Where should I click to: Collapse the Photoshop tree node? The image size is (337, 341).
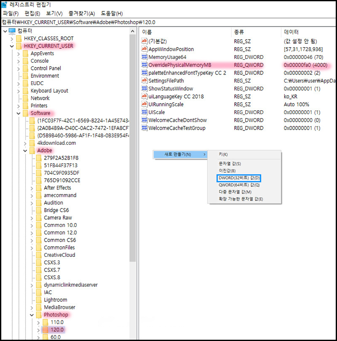(32, 315)
